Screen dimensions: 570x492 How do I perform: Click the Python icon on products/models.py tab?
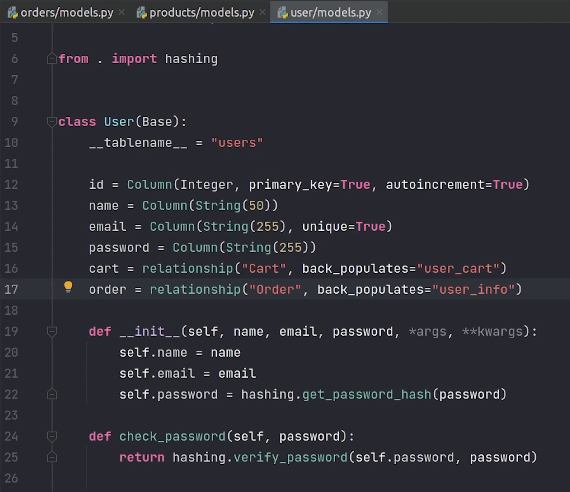(142, 12)
